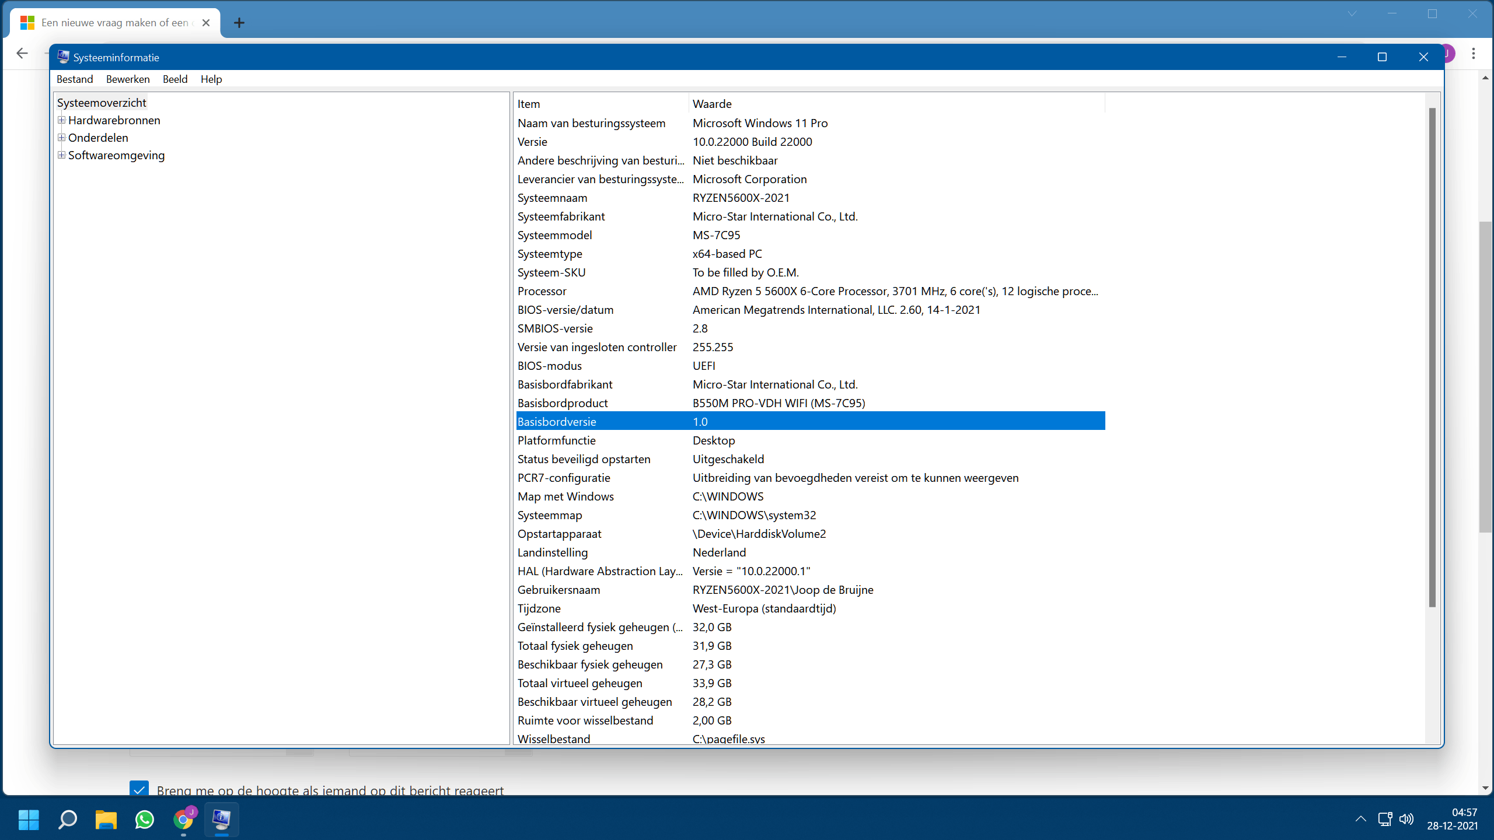Select the 'Platformfunctie' Desktop row
This screenshot has width=1494, height=840.
coord(811,440)
